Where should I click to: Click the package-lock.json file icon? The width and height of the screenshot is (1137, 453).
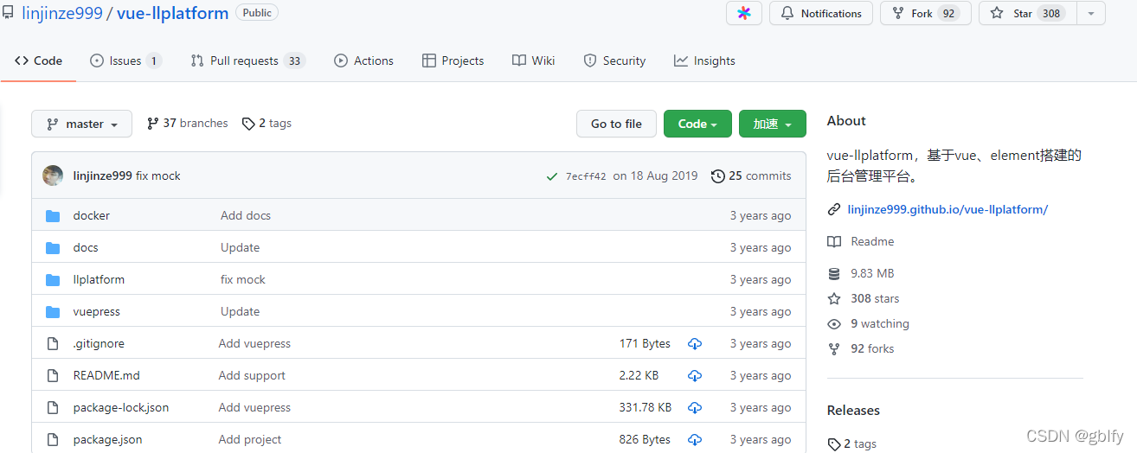point(53,407)
